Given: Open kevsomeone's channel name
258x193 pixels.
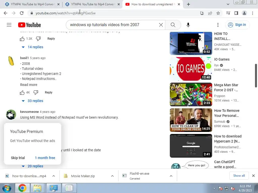Looking at the screenshot, I should (29, 112).
